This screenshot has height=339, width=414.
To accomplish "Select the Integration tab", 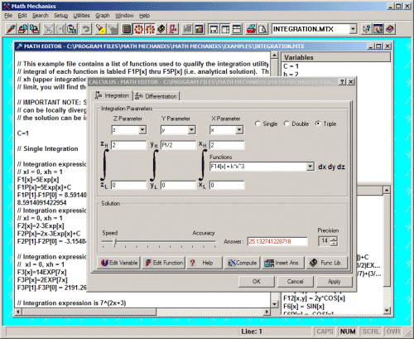I will point(113,95).
